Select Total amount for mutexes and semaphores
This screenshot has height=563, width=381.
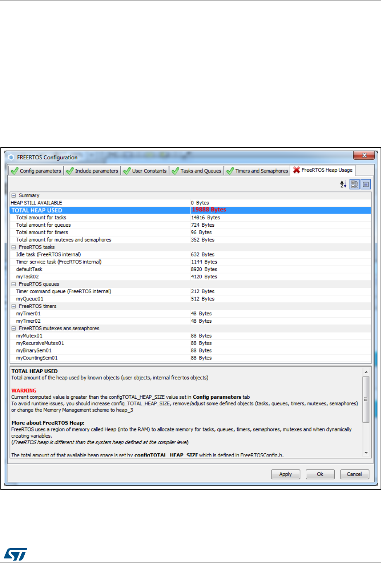(x=190, y=240)
